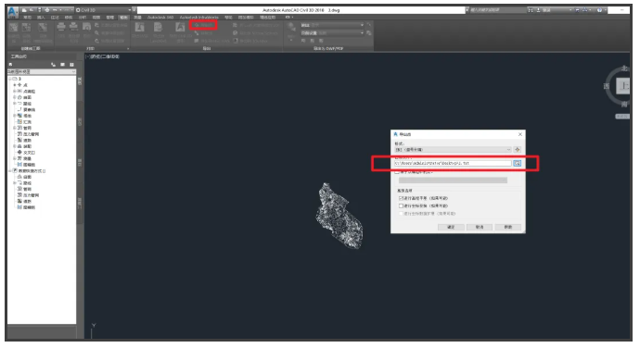The image size is (640, 348).
Task: Click the middle icon in Toolspace header toolbar
Action: click(x=62, y=65)
